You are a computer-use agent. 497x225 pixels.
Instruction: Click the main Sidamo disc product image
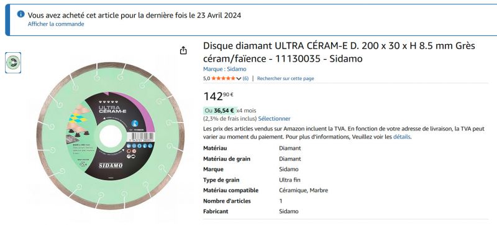coord(111,135)
